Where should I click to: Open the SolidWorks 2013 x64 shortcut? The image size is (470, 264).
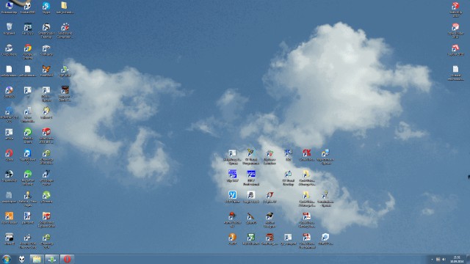click(46, 135)
